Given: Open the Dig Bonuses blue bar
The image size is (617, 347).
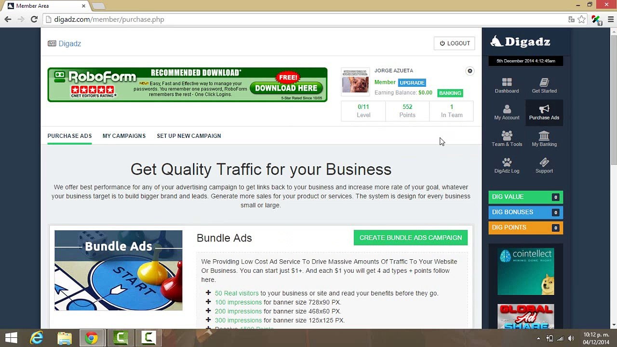Looking at the screenshot, I should pyautogui.click(x=525, y=212).
